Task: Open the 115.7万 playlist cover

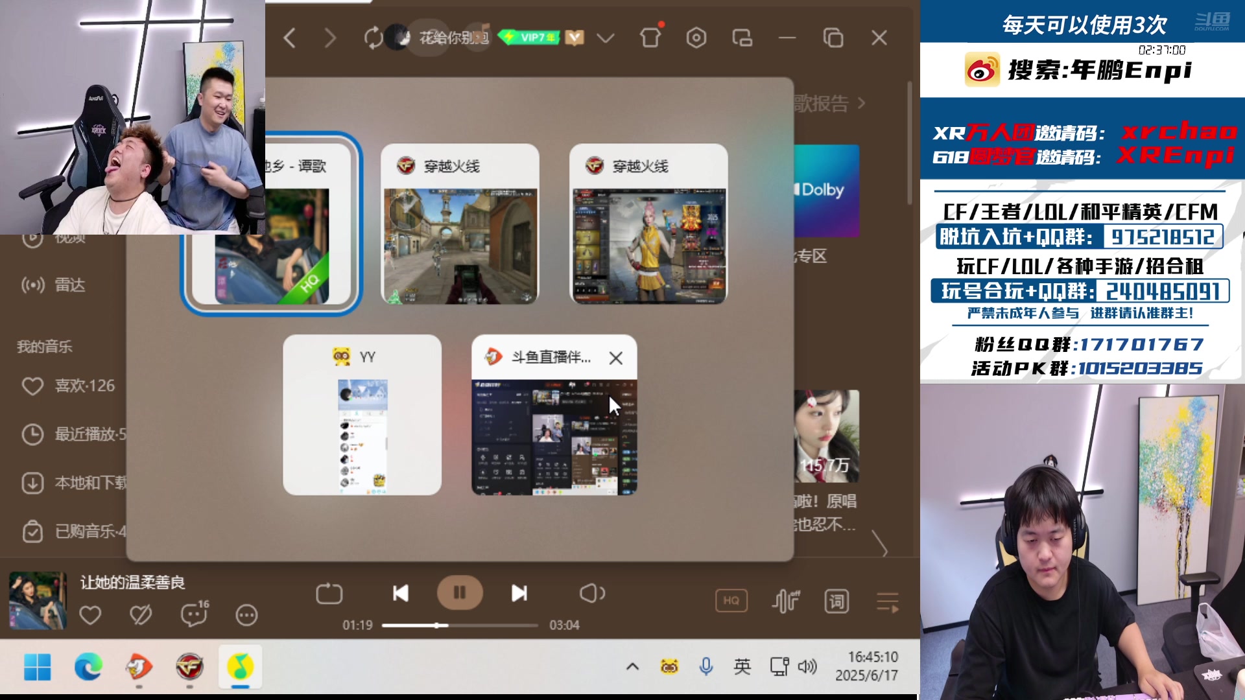Action: 827,436
